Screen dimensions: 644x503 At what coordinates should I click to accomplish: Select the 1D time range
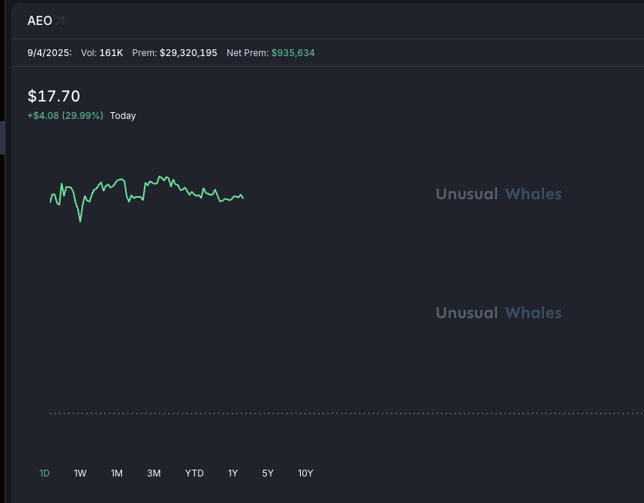[x=45, y=473]
